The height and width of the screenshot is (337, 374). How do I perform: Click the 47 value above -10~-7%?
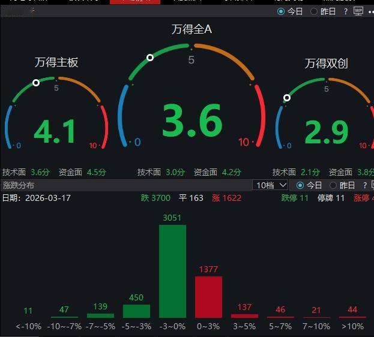point(64,309)
